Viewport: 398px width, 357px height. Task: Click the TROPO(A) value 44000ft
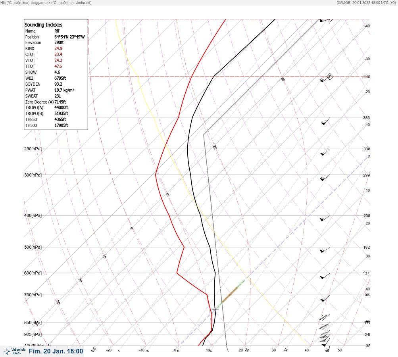click(x=61, y=107)
